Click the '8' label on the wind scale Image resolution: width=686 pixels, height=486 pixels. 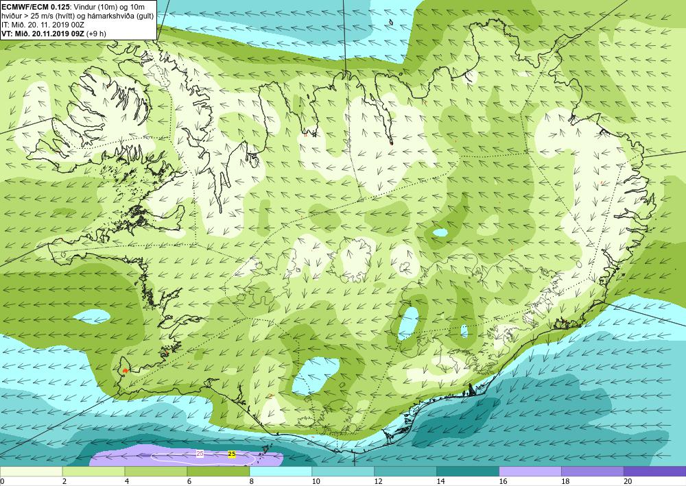point(252,482)
